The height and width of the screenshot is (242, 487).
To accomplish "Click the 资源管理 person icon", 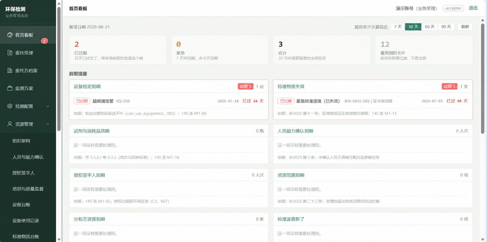I will (x=10, y=124).
